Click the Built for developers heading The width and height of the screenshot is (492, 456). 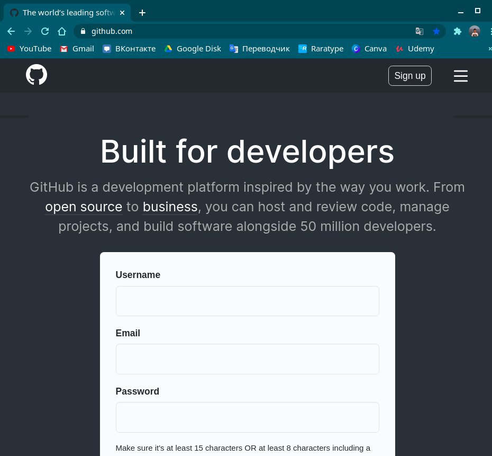click(x=247, y=152)
